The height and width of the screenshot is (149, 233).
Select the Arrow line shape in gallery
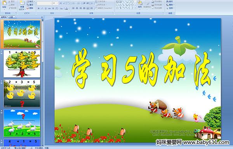pyautogui.click(x=126, y=2)
